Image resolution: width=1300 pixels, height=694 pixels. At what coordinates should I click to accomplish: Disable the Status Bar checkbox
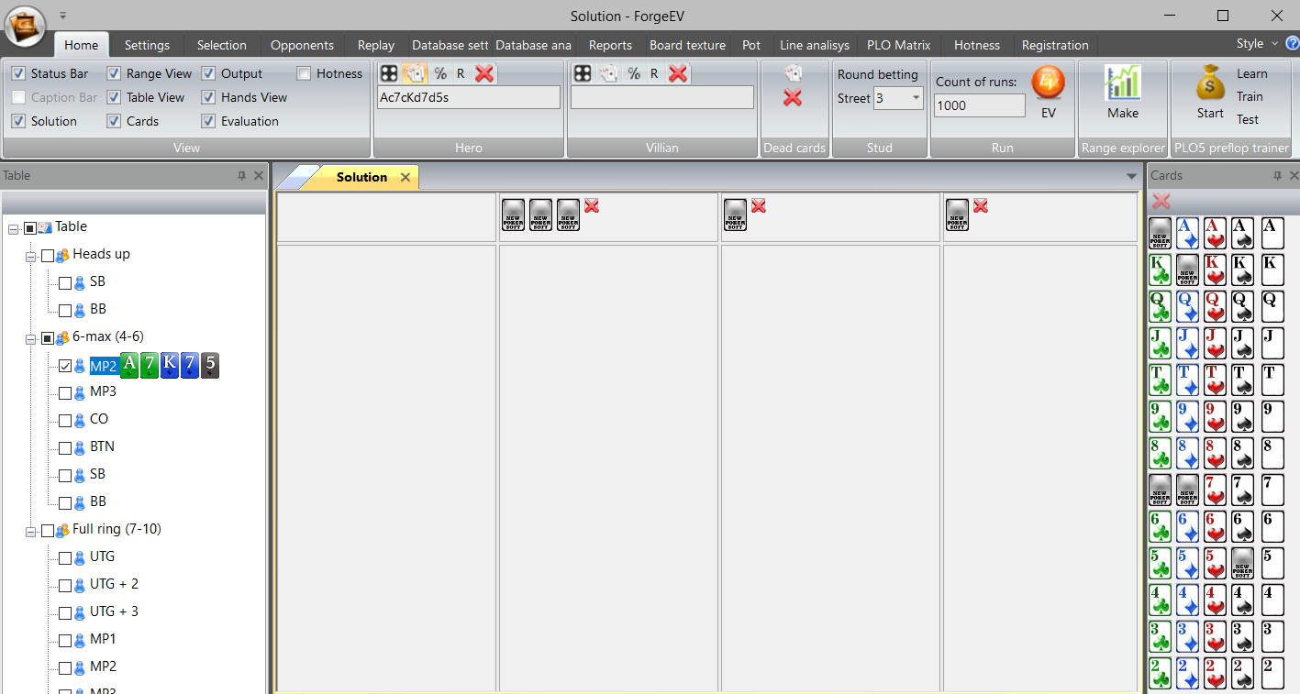coord(18,73)
